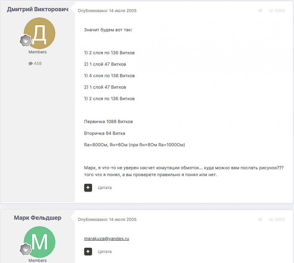Open author profile Марк Фельдшер
The height and width of the screenshot is (263, 294).
[x=37, y=218]
